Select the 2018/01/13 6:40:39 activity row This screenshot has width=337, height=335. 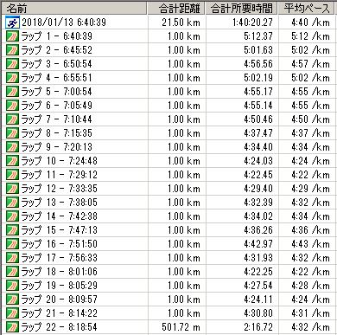tap(168, 23)
